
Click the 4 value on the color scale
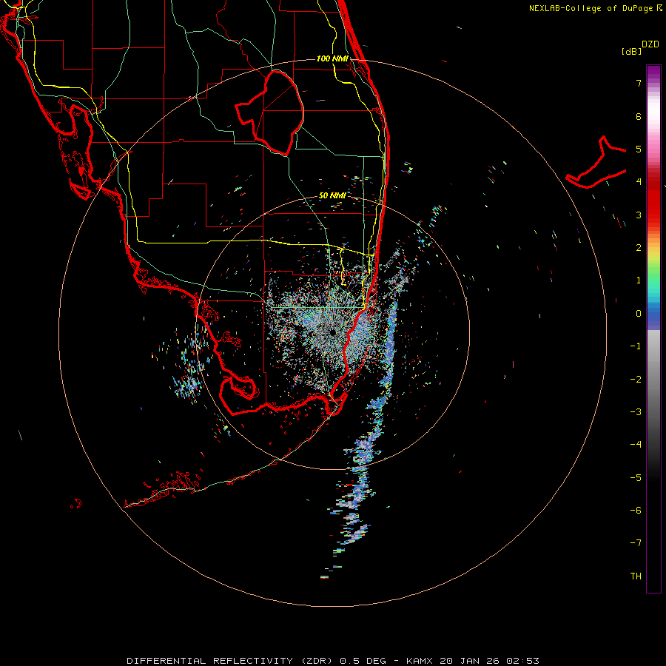click(x=639, y=182)
